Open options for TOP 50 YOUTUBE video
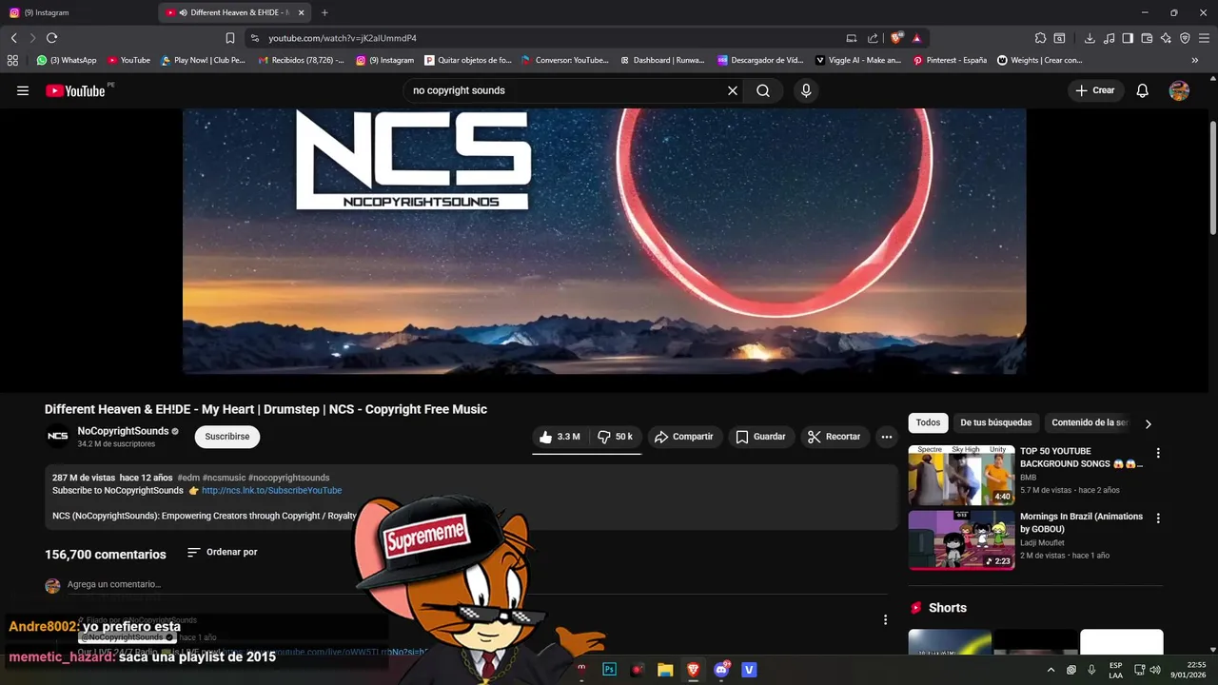 1158,454
